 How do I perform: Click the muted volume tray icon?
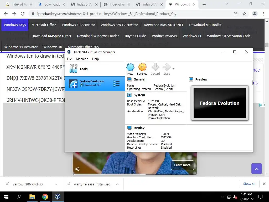235,197
